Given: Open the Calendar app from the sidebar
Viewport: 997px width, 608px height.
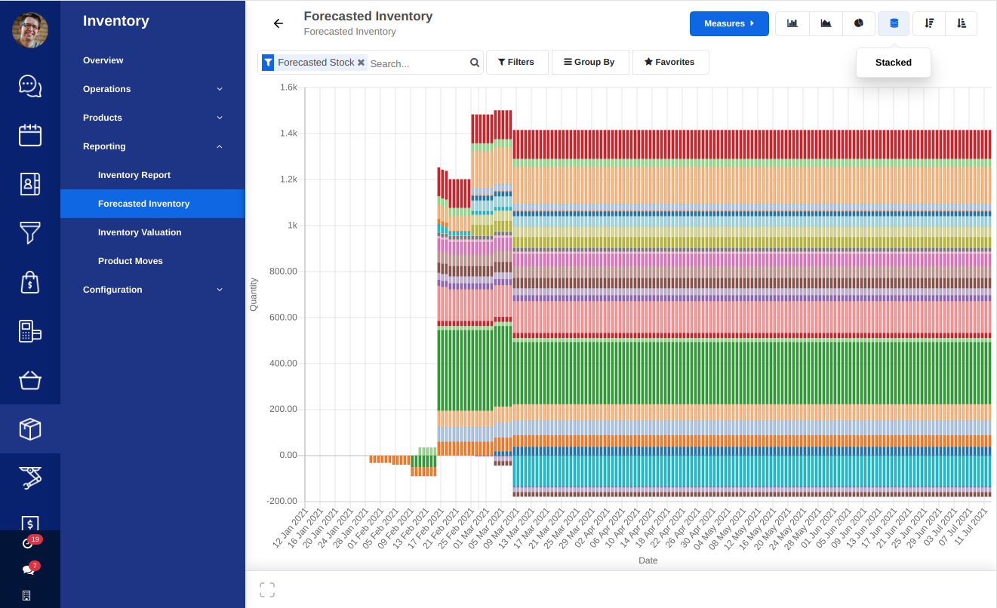Looking at the screenshot, I should (x=29, y=135).
